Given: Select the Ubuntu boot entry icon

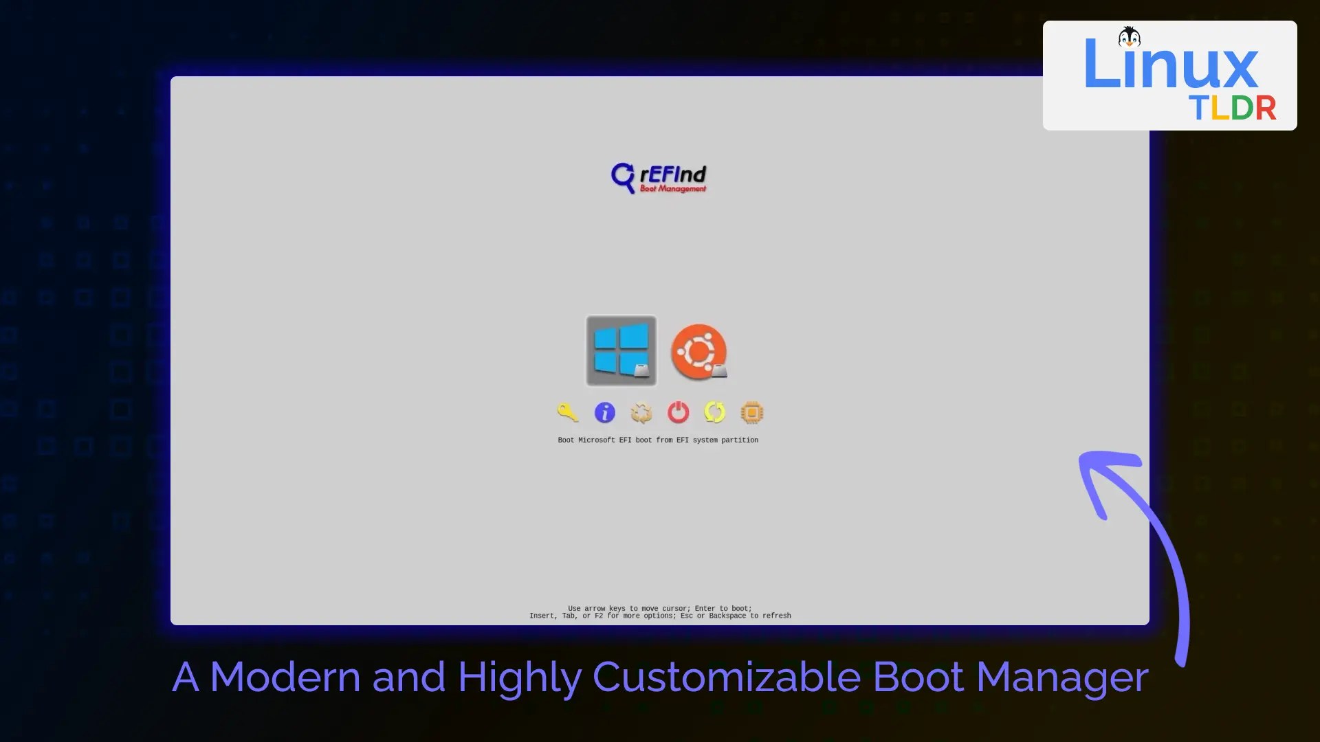Looking at the screenshot, I should point(698,351).
